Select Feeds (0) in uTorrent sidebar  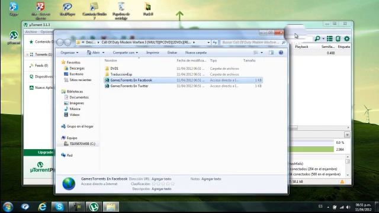point(38,66)
